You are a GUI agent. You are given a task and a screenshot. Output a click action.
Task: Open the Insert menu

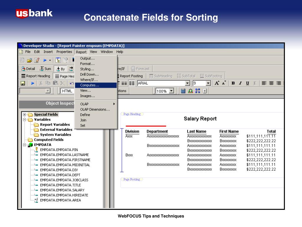pos(48,52)
